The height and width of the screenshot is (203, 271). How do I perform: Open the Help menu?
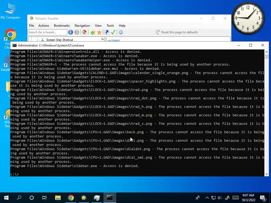click(x=122, y=26)
